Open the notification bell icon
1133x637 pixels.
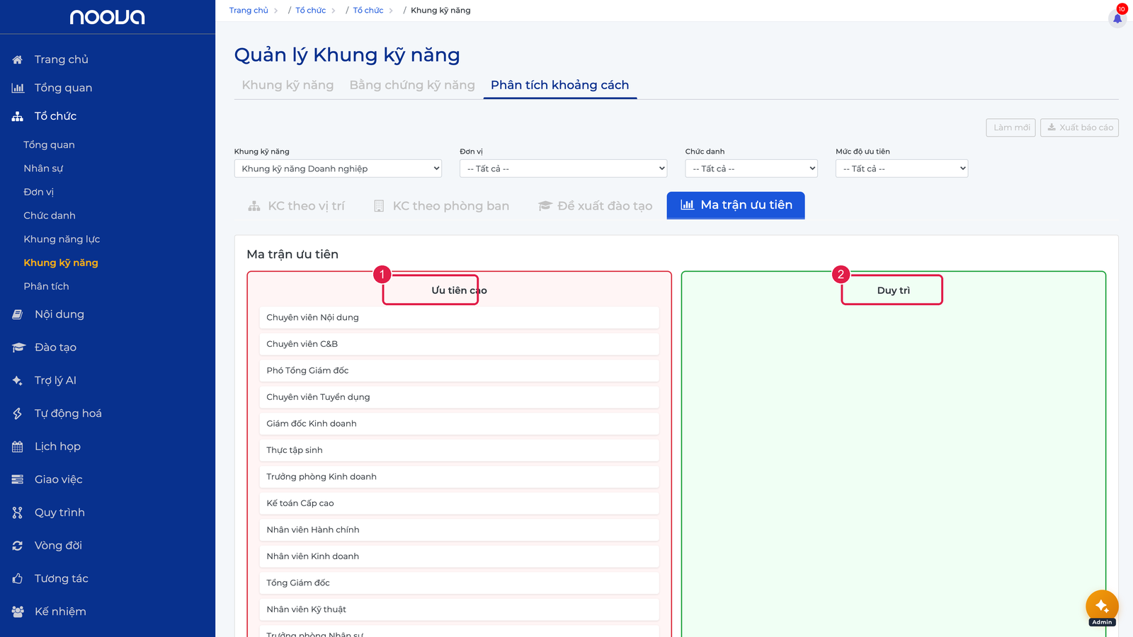click(1117, 18)
